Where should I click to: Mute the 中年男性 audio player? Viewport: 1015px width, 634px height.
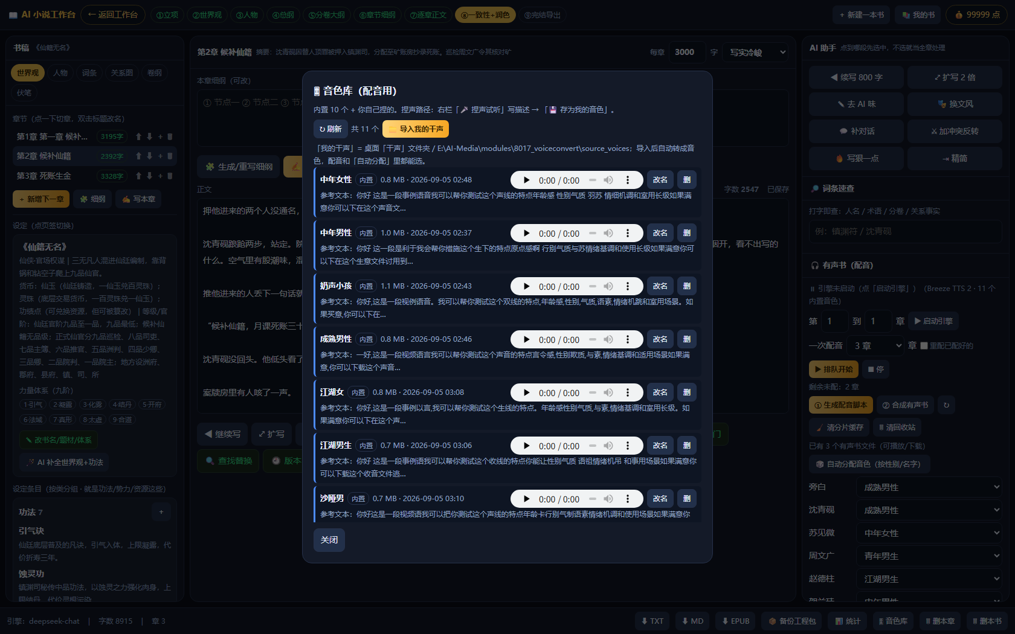(x=608, y=233)
